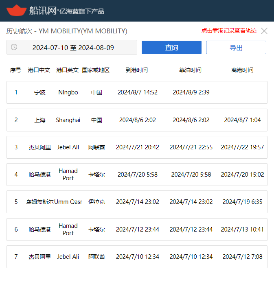Image resolution: width=274 pixels, height=282 pixels.
Task: Select row 3 杰贝阿里 port name
Action: tap(40, 147)
